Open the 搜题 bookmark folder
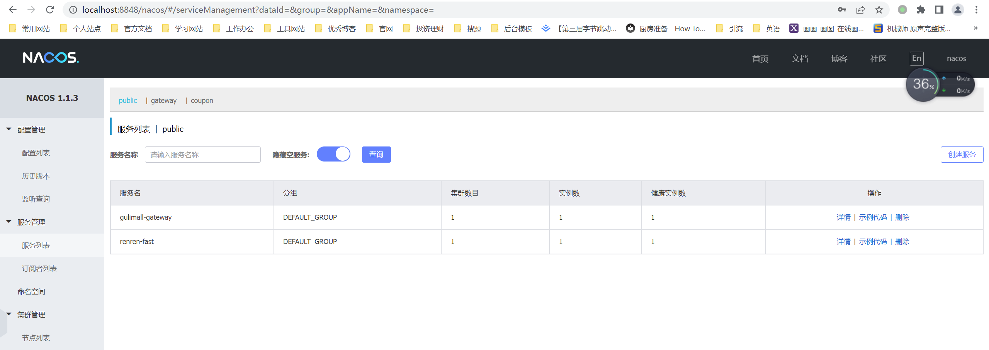The image size is (989, 350). [468, 29]
